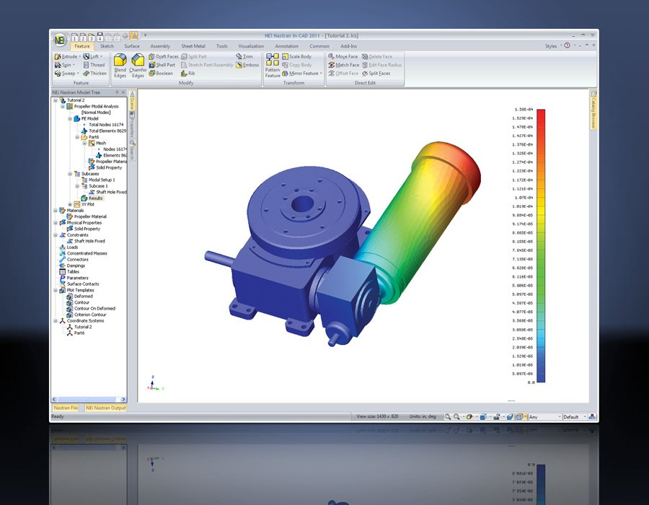This screenshot has height=505, width=649.
Task: Select the Shell Part tool
Action: pos(162,65)
